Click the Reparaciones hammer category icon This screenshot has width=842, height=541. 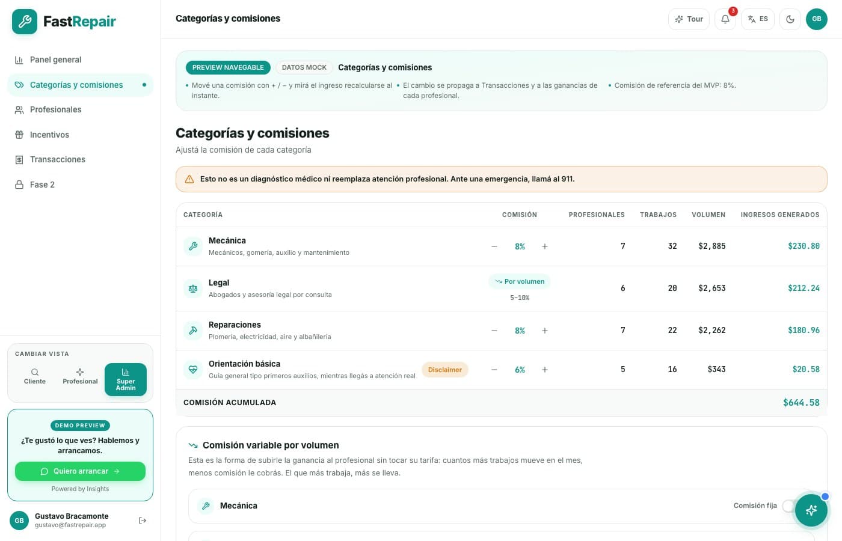click(193, 331)
